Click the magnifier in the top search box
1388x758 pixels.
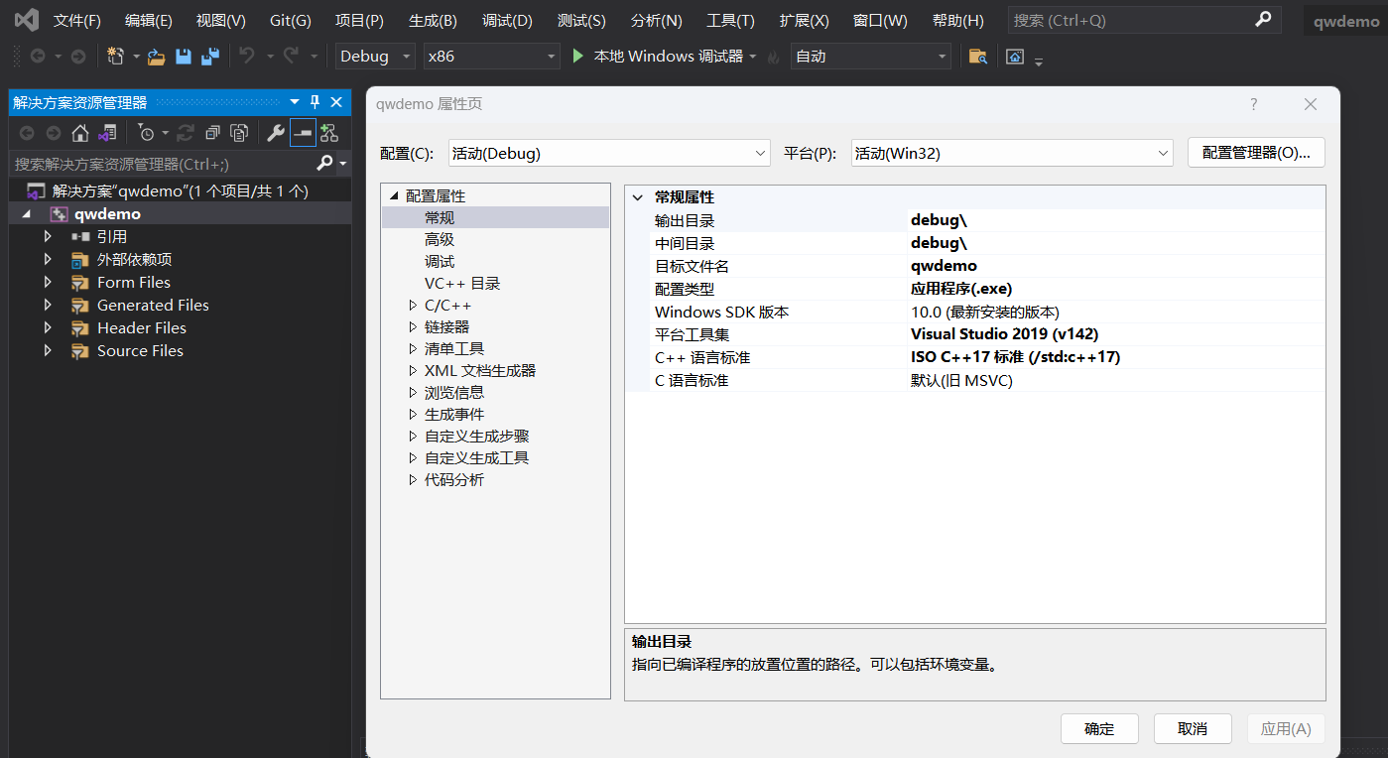tap(1263, 19)
